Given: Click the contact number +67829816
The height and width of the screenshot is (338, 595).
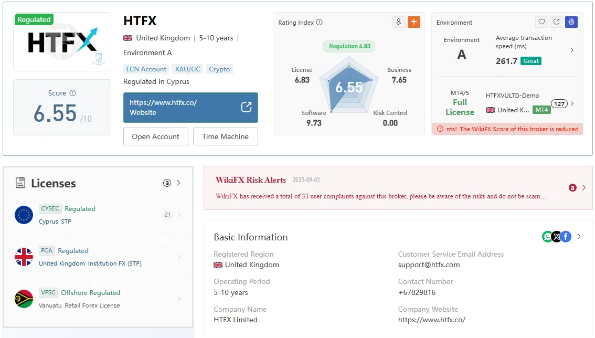Looking at the screenshot, I should [x=417, y=292].
